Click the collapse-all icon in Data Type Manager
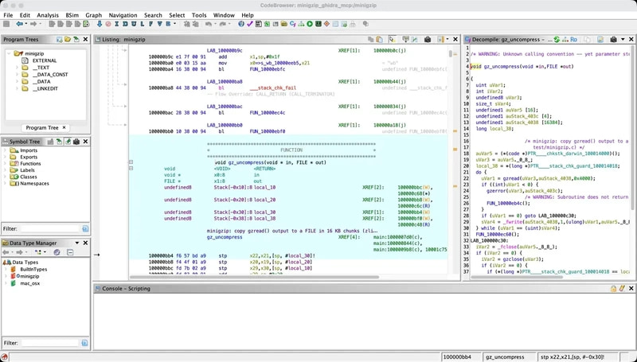The image size is (637, 362). pyautogui.click(x=70, y=252)
